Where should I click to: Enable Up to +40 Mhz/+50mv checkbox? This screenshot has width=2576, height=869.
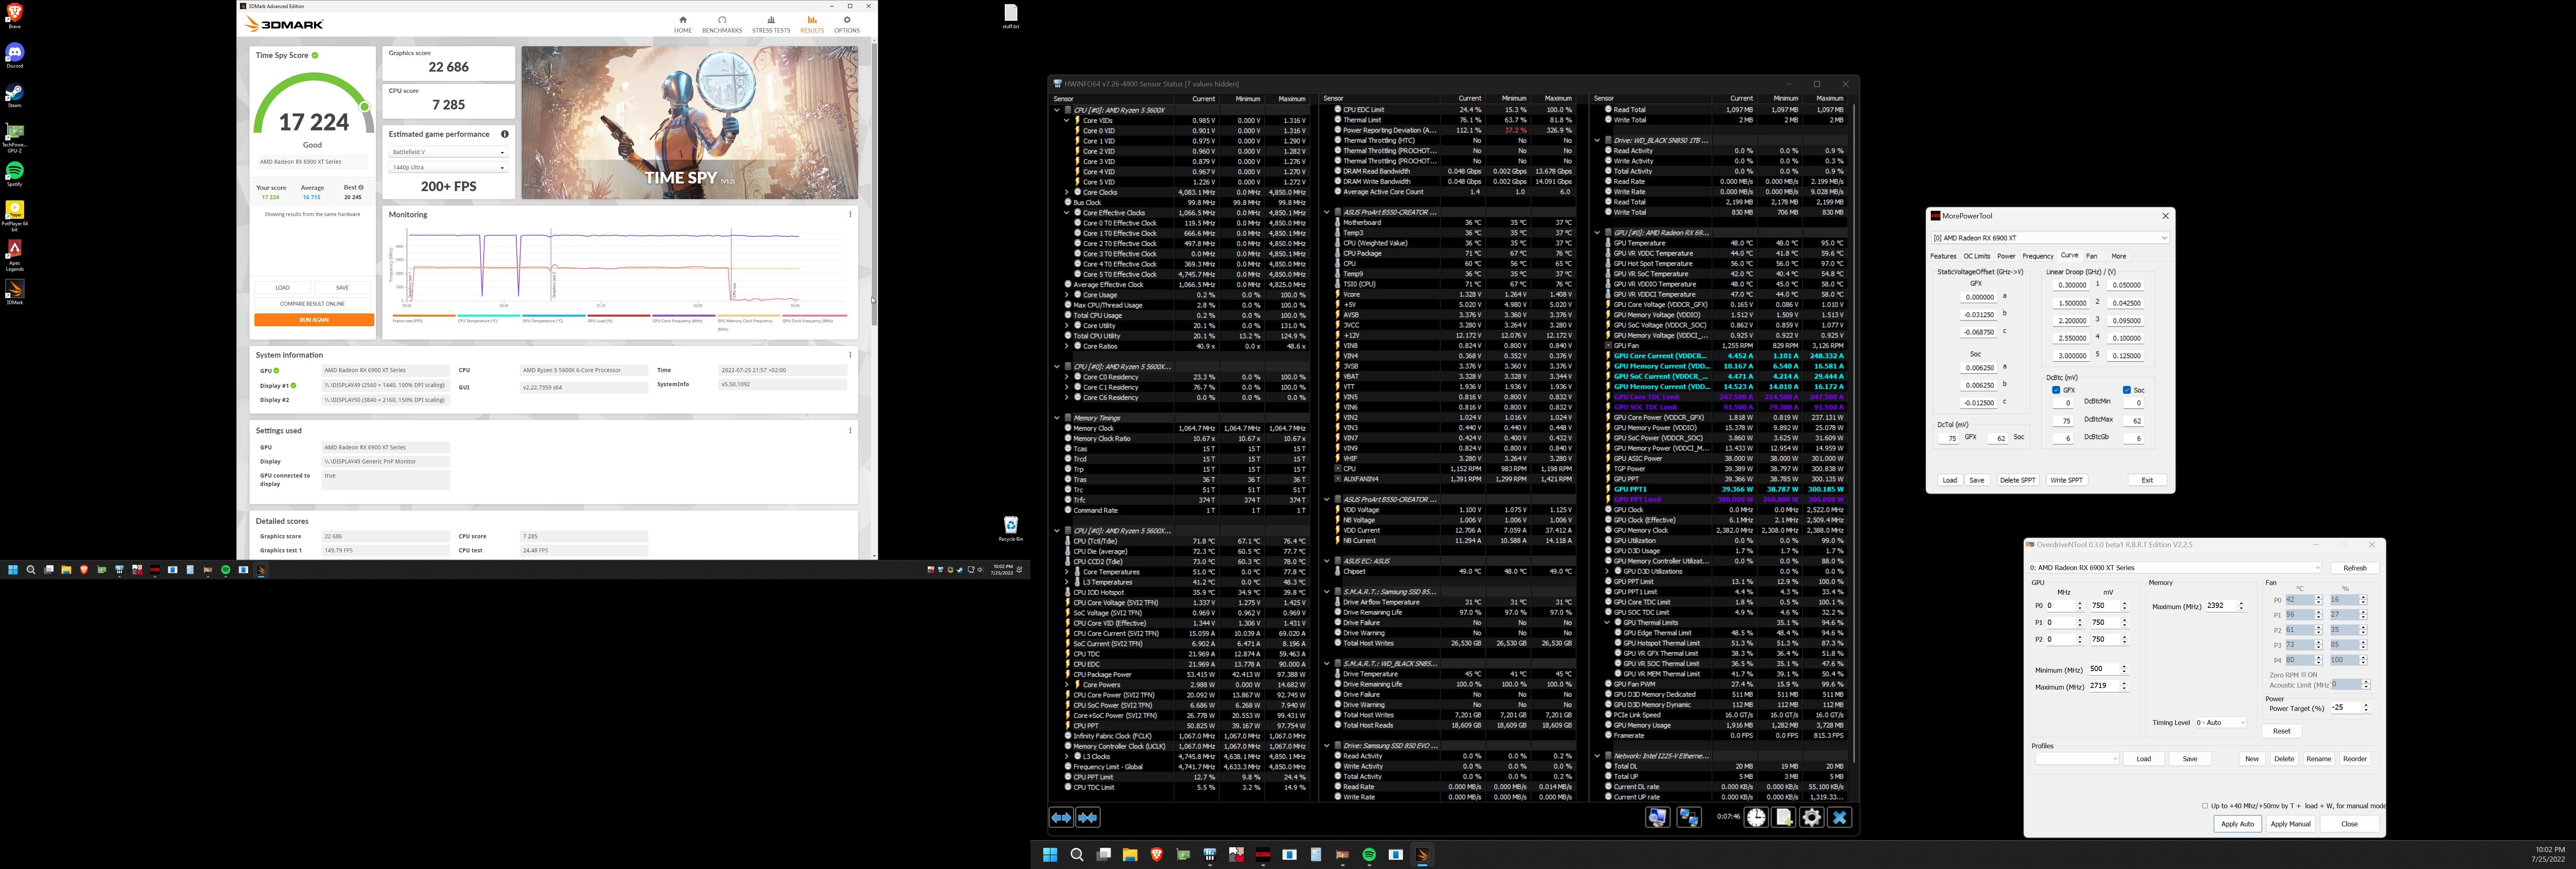click(2205, 806)
